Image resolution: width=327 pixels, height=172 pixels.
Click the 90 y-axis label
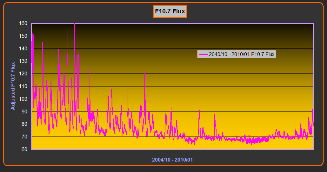click(x=24, y=111)
